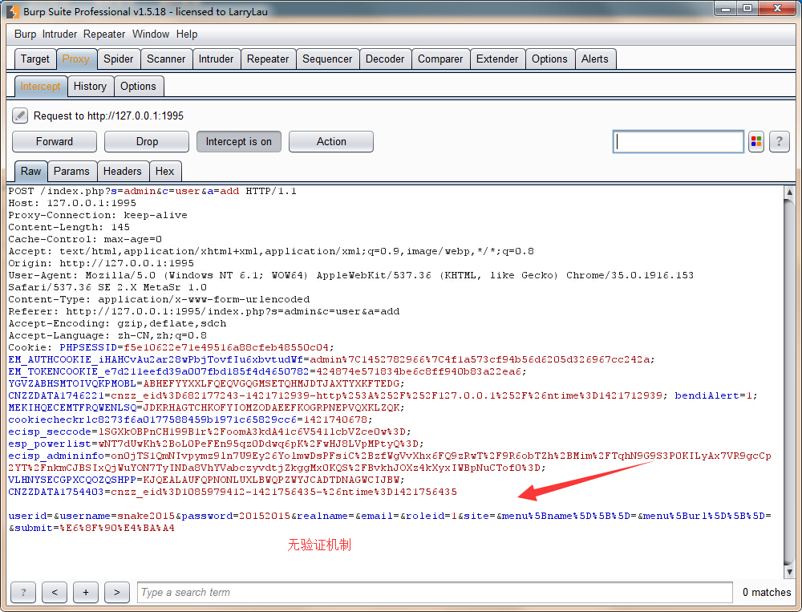Image resolution: width=802 pixels, height=612 pixels.
Task: Switch to the Scanner tab
Action: (x=166, y=59)
